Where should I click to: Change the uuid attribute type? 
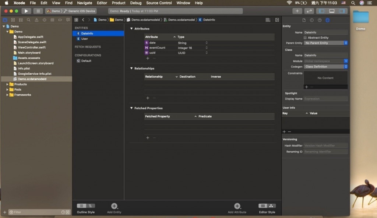tap(207, 53)
